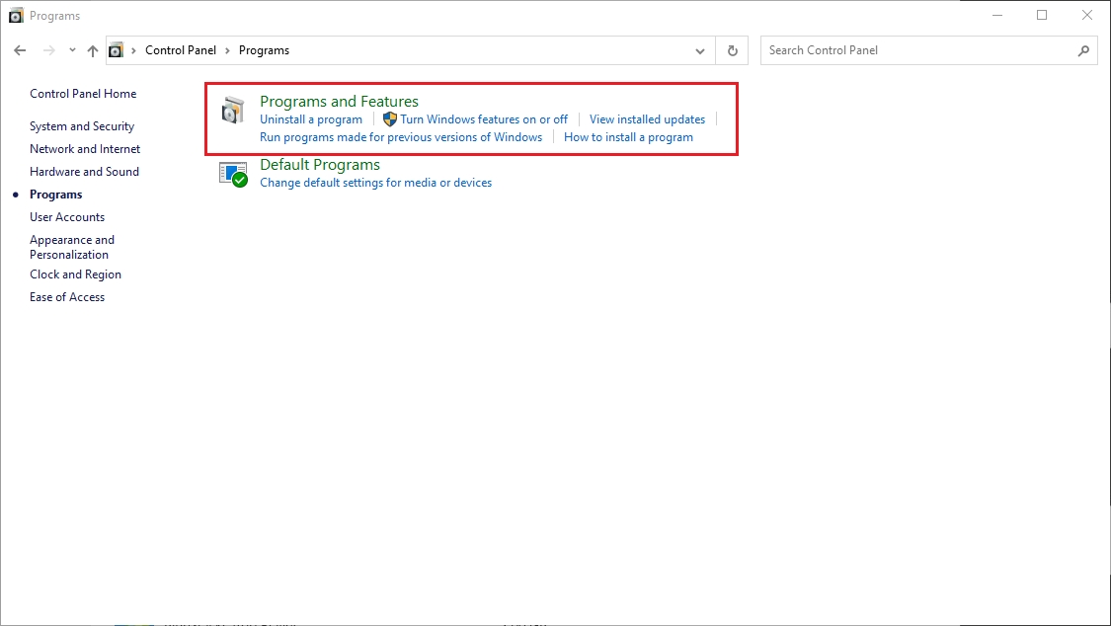The width and height of the screenshot is (1111, 626).
Task: Click the search magnifier icon
Action: coord(1083,50)
